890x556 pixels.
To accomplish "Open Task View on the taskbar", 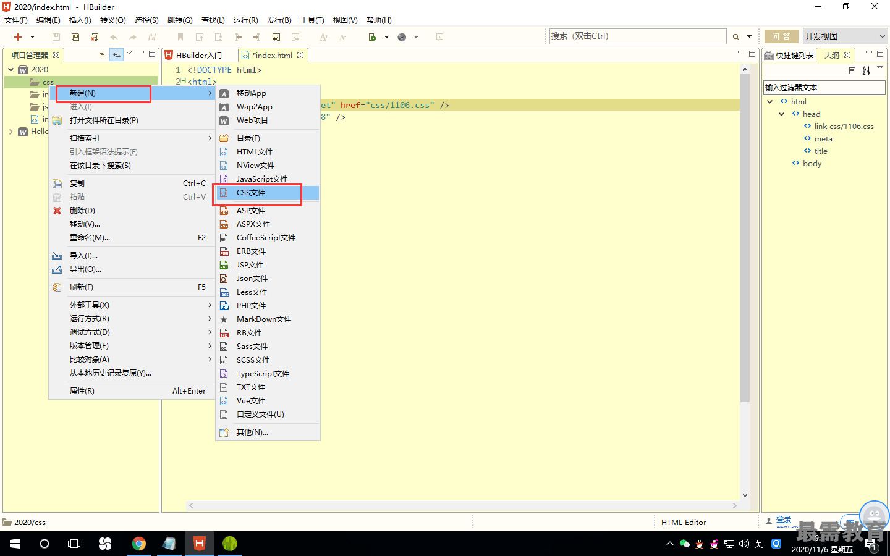I will [x=74, y=544].
